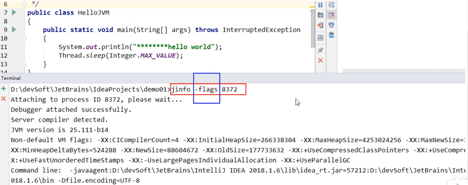Toggle soft-wrap in the console
468x185 pixels.
tap(331, 5)
